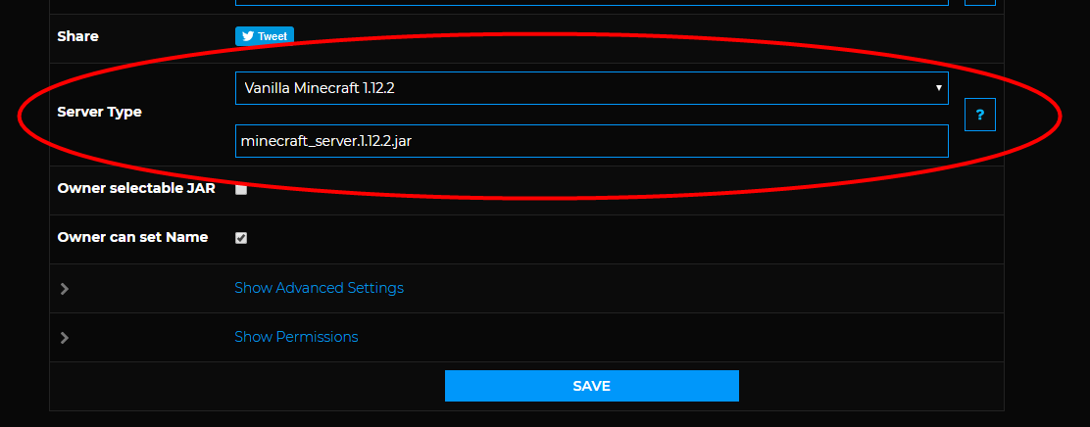Image resolution: width=1090 pixels, height=427 pixels.
Task: Click the Share row label
Action: click(77, 36)
